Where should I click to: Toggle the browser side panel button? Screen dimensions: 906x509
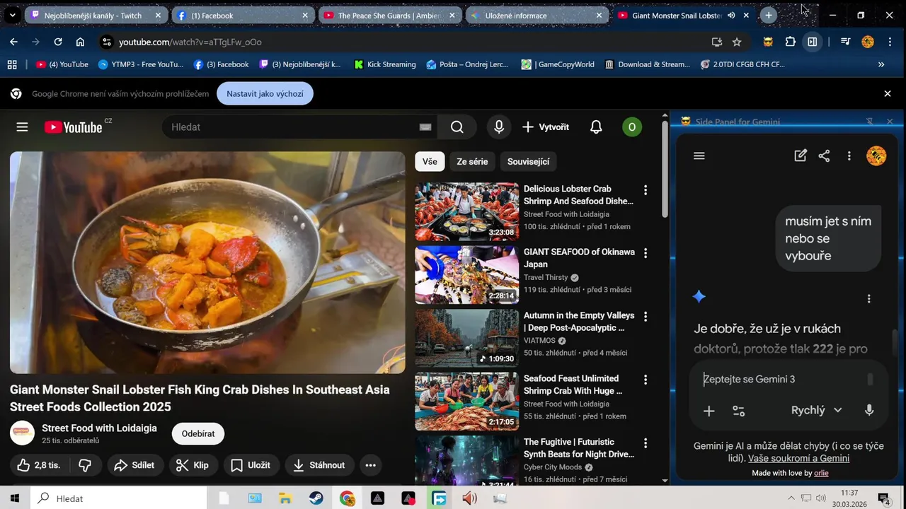click(813, 42)
